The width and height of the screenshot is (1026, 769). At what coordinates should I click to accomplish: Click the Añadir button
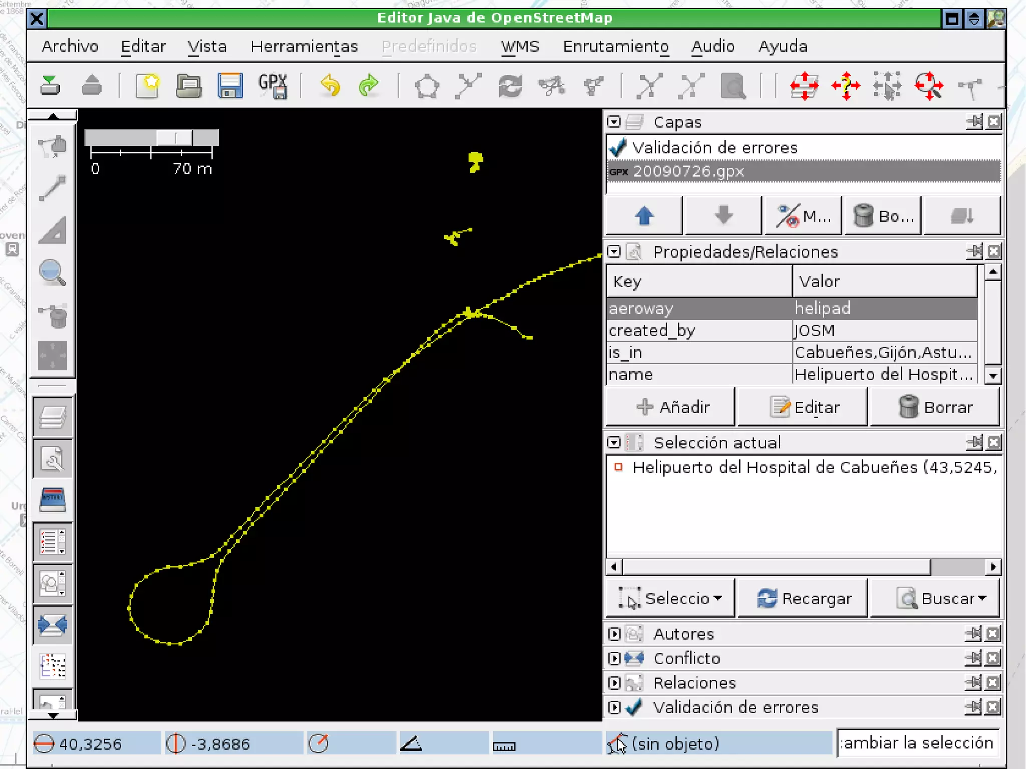coord(671,407)
